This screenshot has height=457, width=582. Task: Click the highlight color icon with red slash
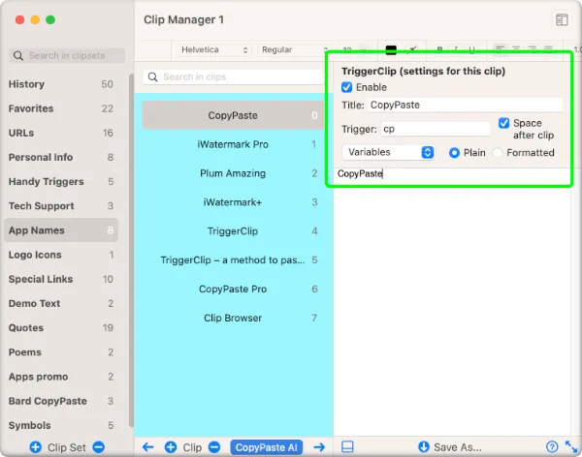pyautogui.click(x=412, y=49)
